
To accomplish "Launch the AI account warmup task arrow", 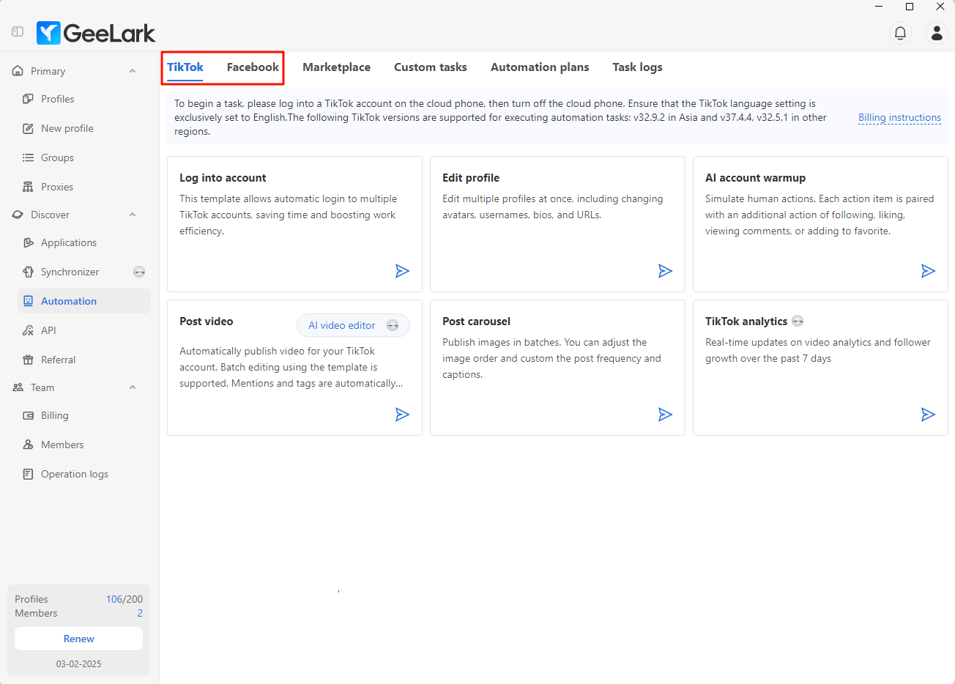I will coord(928,271).
